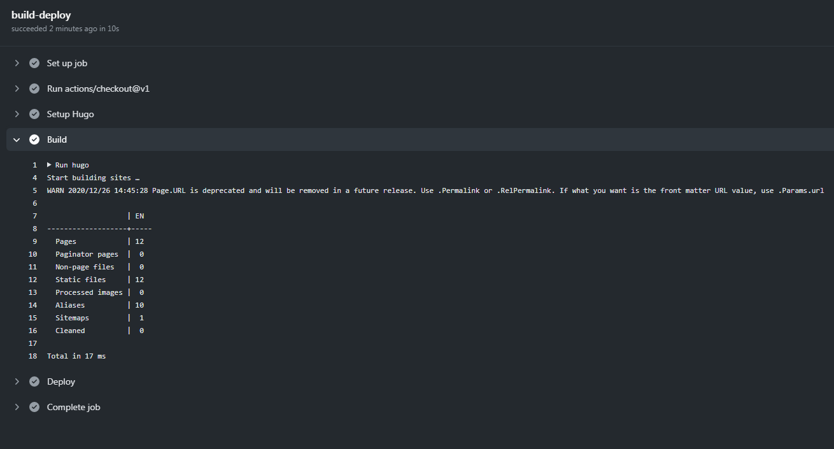
Task: Click the Deploy step's success check icon
Action: click(34, 381)
